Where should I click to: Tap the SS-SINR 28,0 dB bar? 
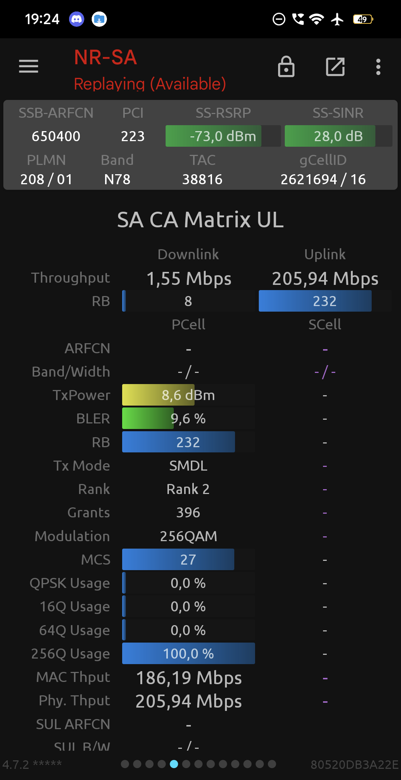pyautogui.click(x=338, y=136)
